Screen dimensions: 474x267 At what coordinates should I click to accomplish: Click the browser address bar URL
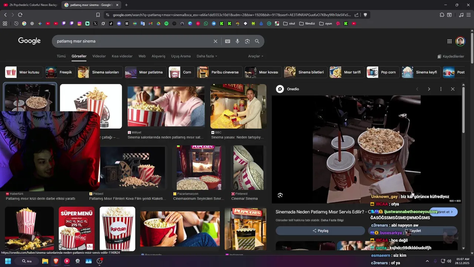(x=231, y=15)
